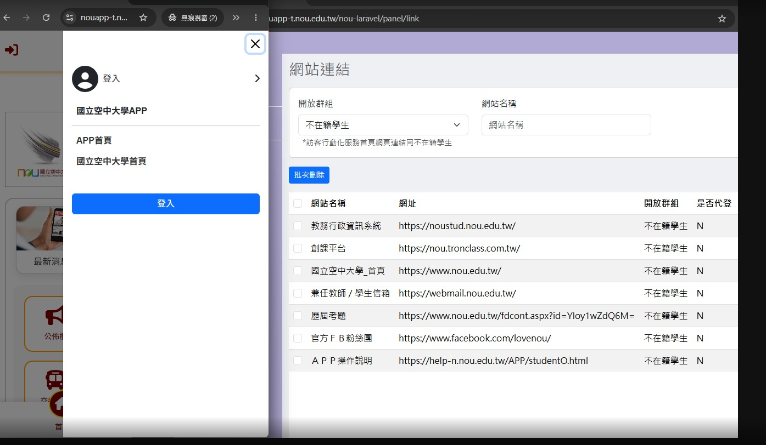Click the red login arrow icon
Screen dimensions: 766x445
point(12,50)
